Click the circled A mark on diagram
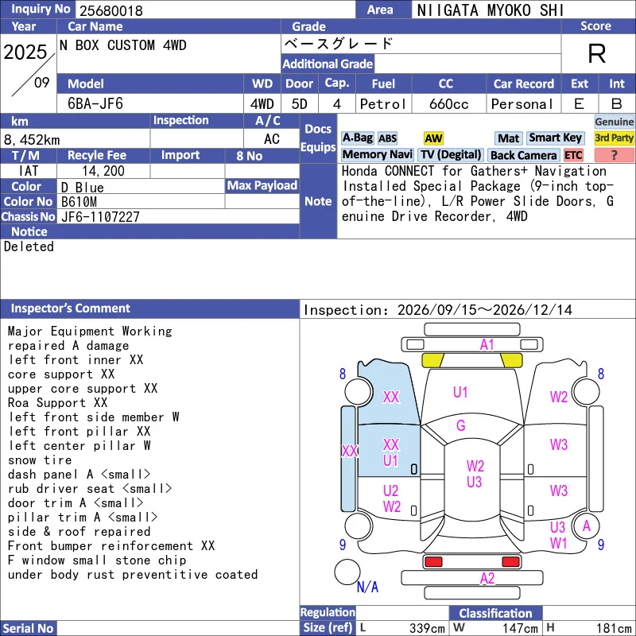The height and width of the screenshot is (636, 636). [x=586, y=526]
